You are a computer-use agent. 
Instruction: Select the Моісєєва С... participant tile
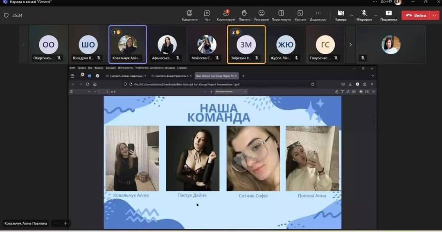click(x=207, y=45)
